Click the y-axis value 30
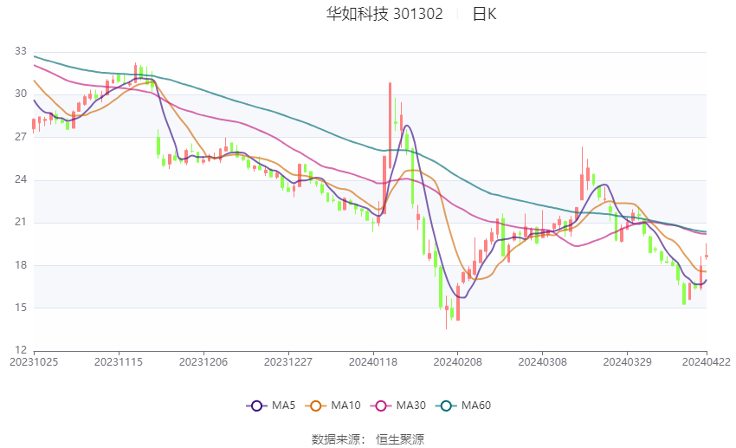This screenshot has height=448, width=736. pyautogui.click(x=21, y=94)
